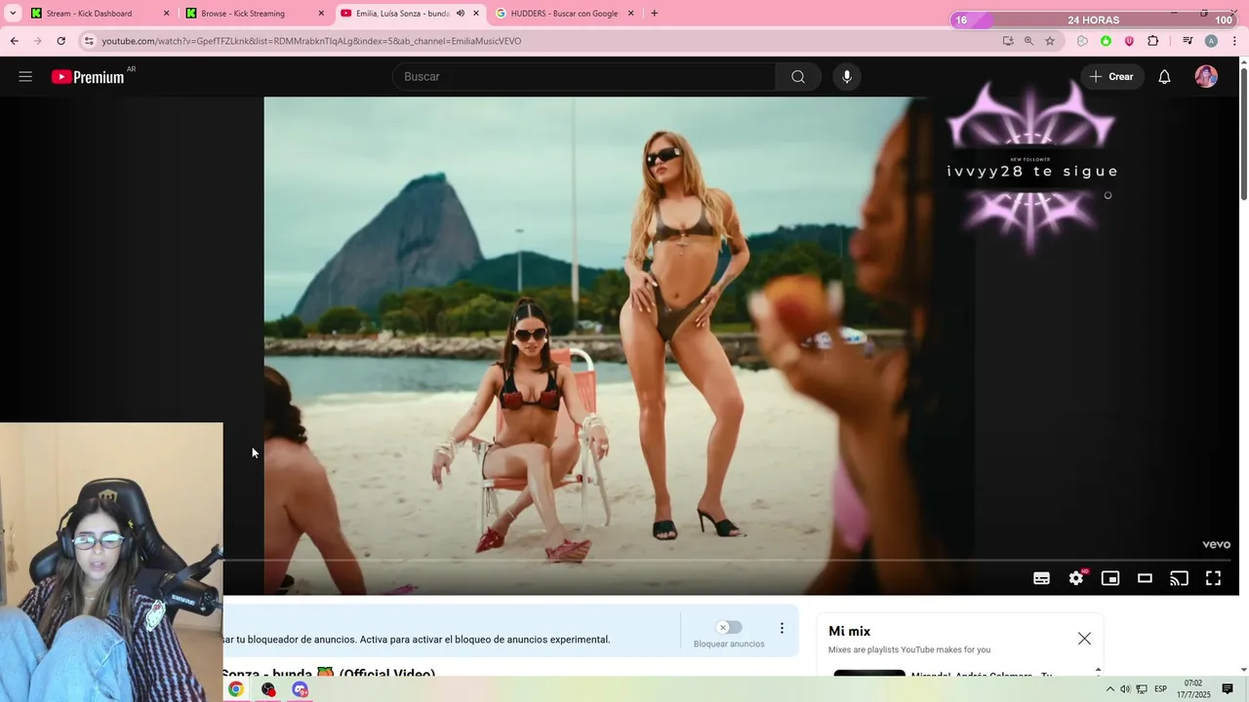
Task: Switch to Browse - Kick Streaming tab
Action: (x=254, y=14)
